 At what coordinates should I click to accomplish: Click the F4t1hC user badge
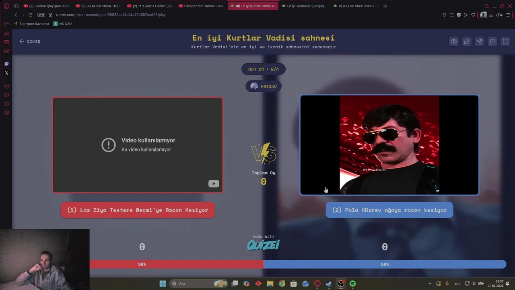[x=264, y=86]
